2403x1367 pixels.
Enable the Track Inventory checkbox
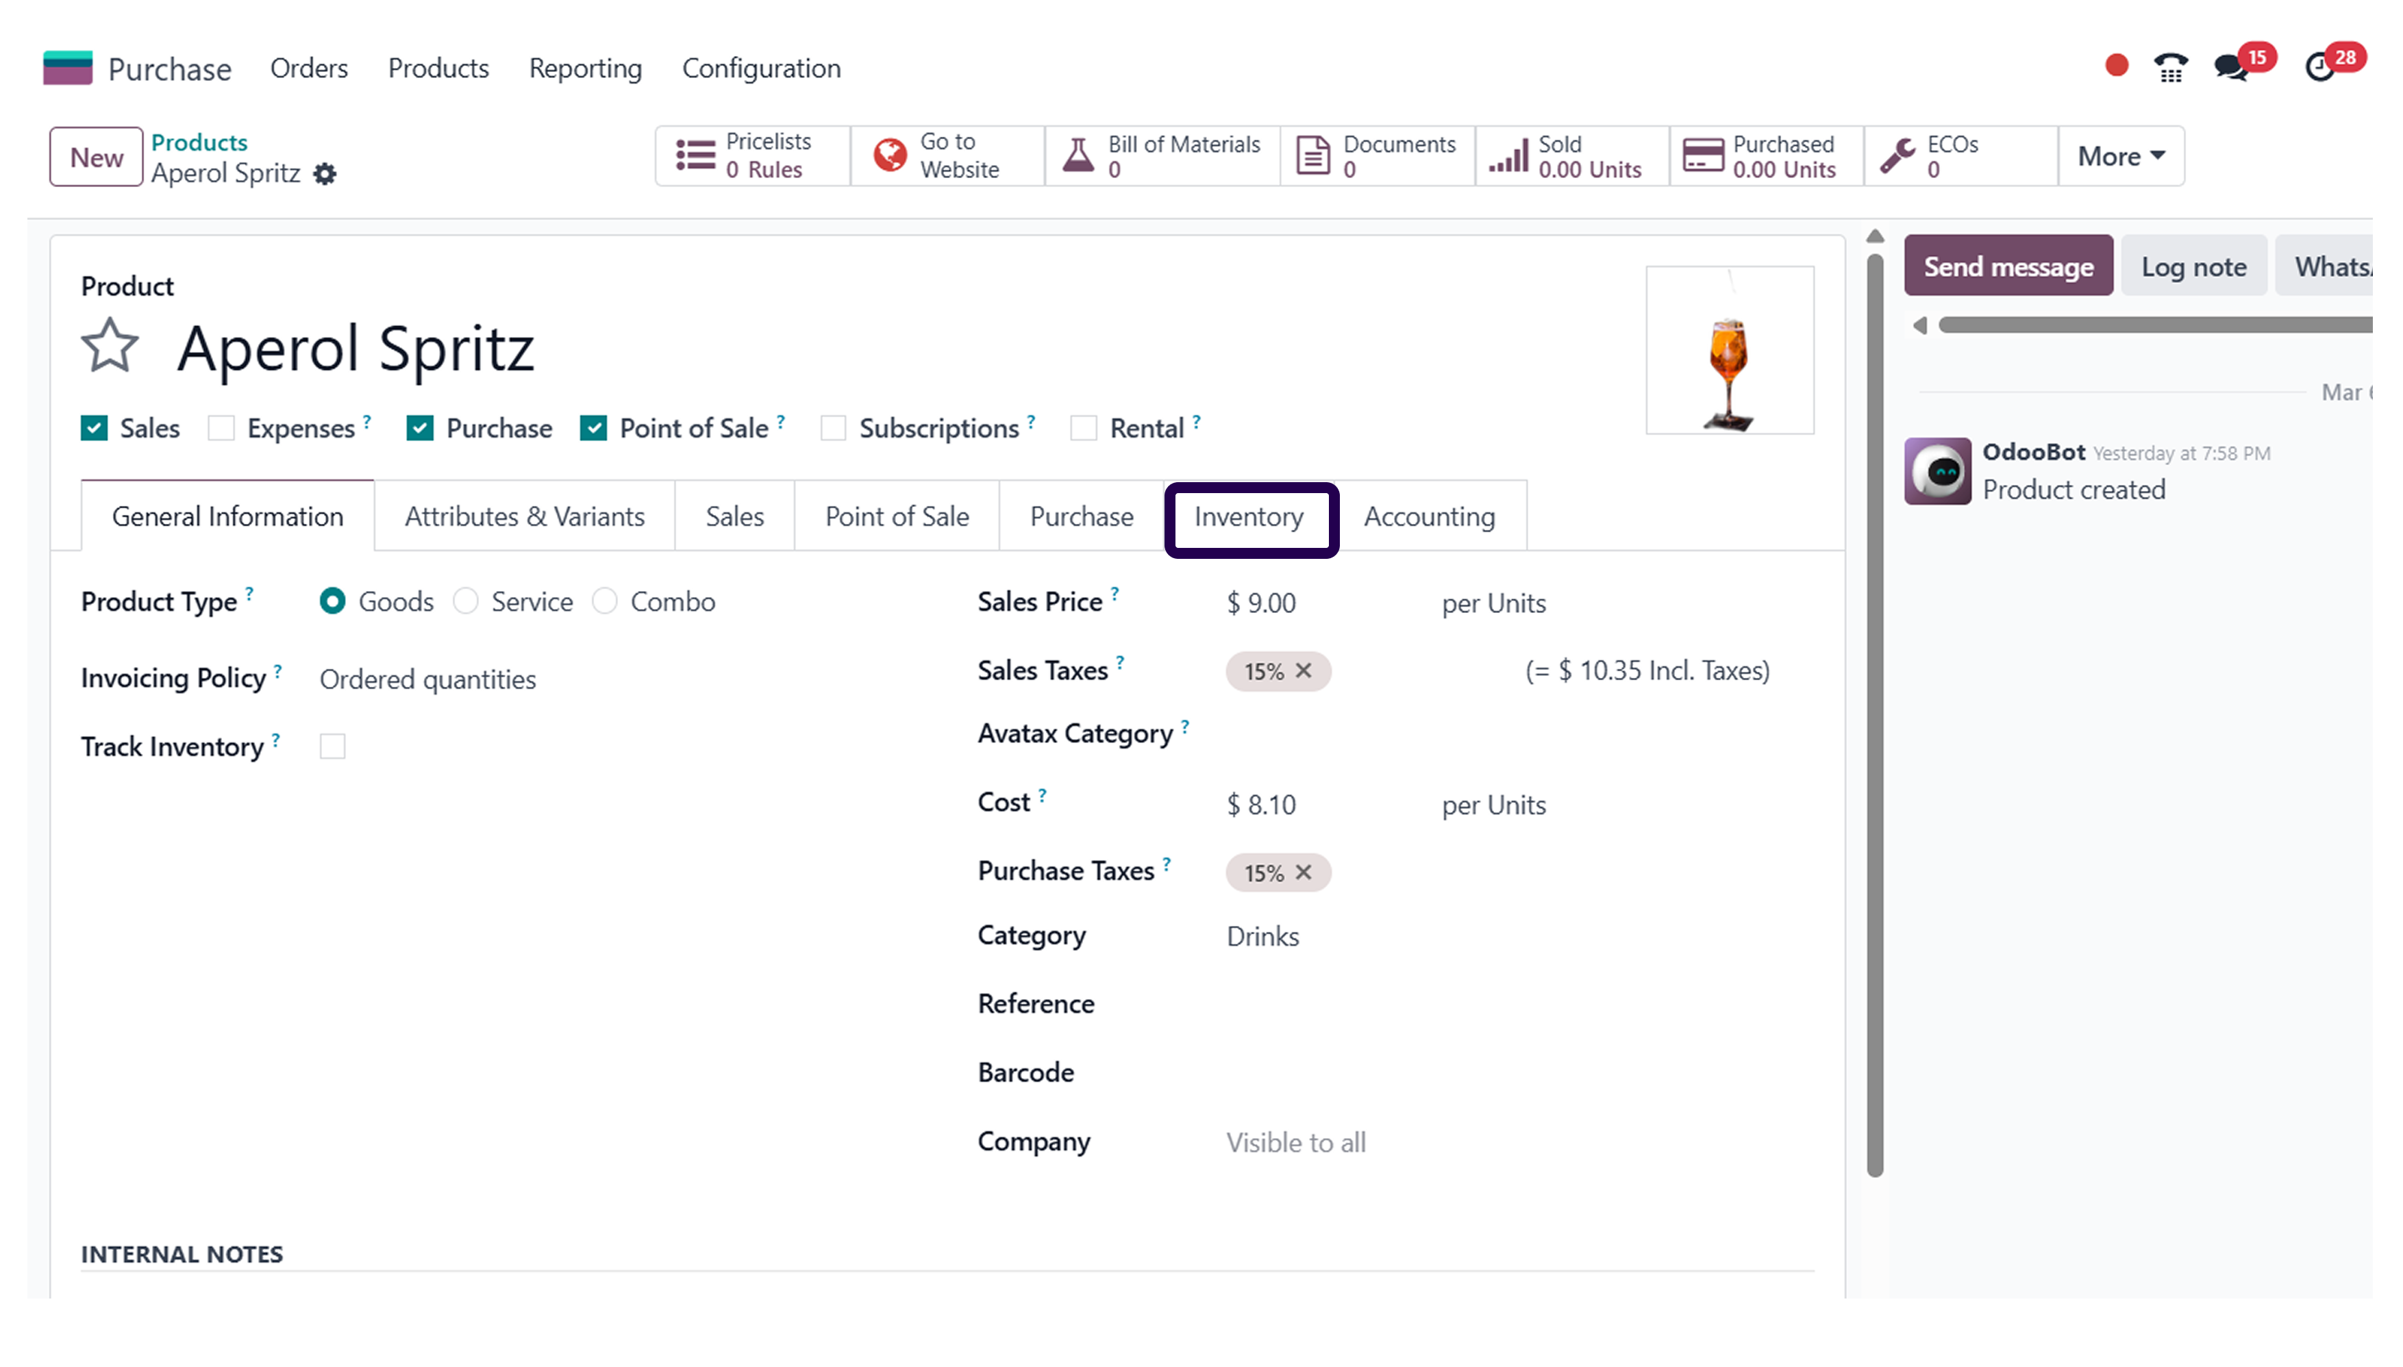point(332,747)
